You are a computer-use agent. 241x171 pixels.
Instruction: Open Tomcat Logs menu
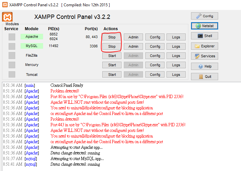176,75
